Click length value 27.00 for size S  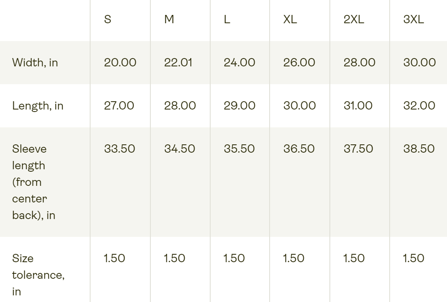pyautogui.click(x=119, y=106)
